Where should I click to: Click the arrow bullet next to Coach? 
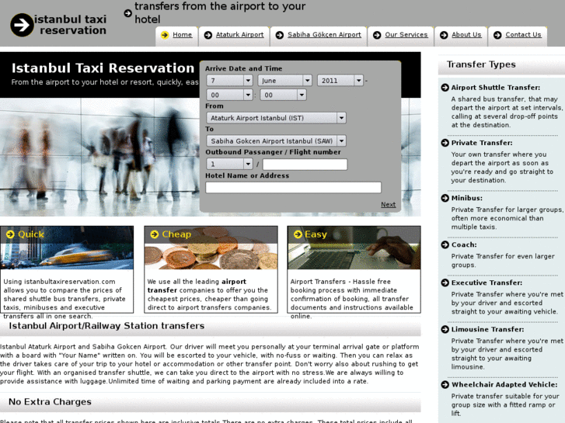click(x=445, y=244)
